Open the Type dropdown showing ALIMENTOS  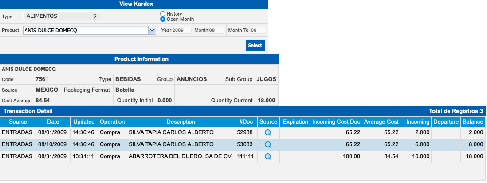(x=62, y=16)
